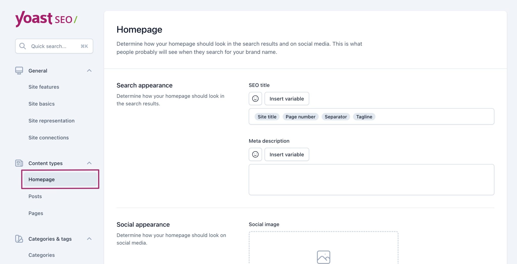Remove the Site title variable pill
This screenshot has width=517, height=264.
[x=267, y=117]
